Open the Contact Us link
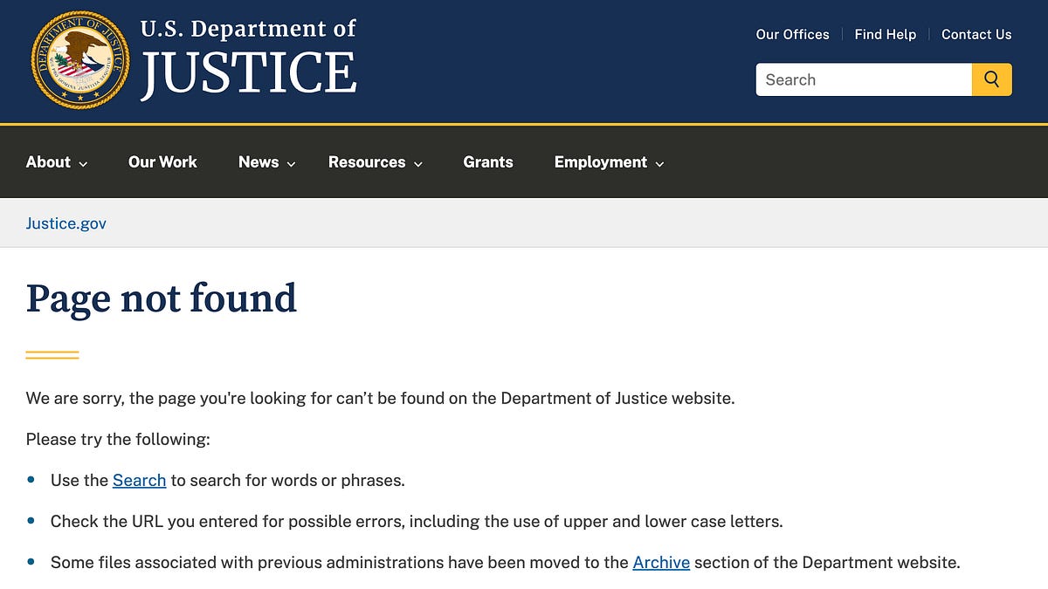This screenshot has height=589, width=1048. click(976, 34)
